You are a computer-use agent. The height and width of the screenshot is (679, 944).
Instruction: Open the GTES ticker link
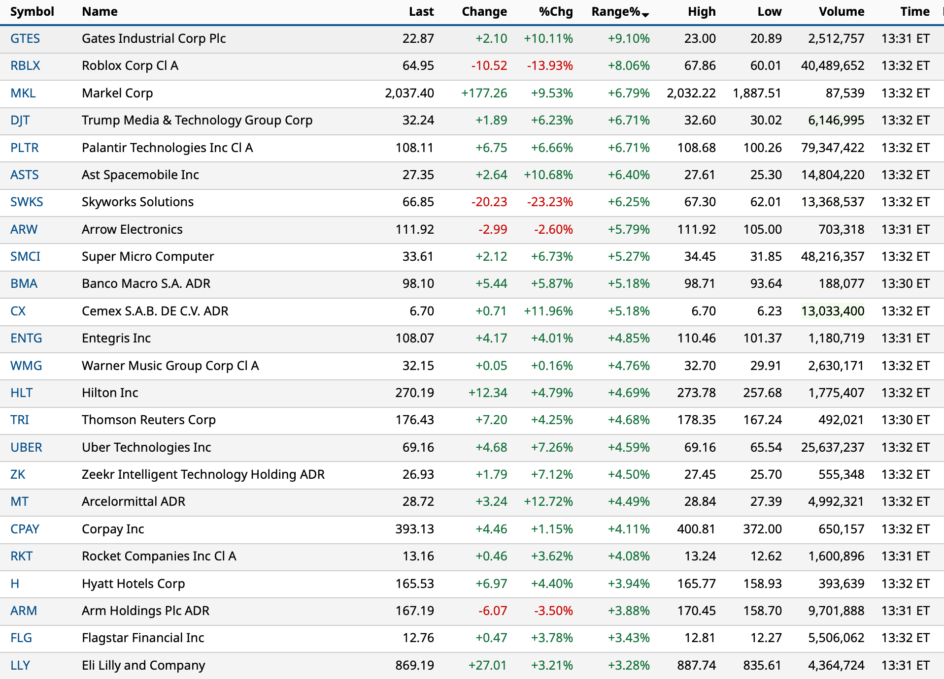25,39
